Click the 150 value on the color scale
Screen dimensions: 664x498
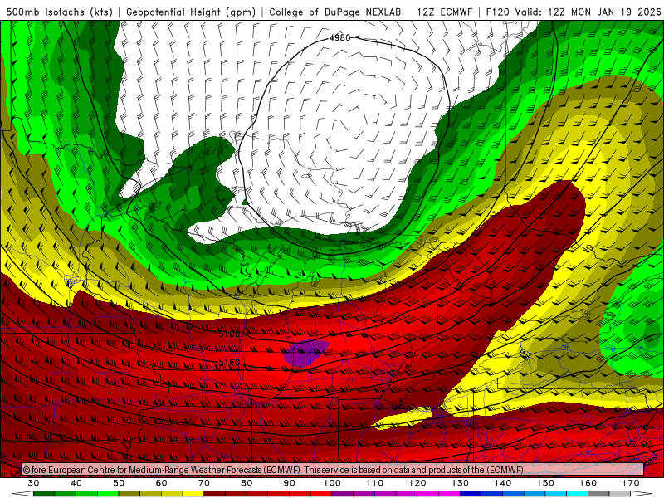pyautogui.click(x=545, y=483)
